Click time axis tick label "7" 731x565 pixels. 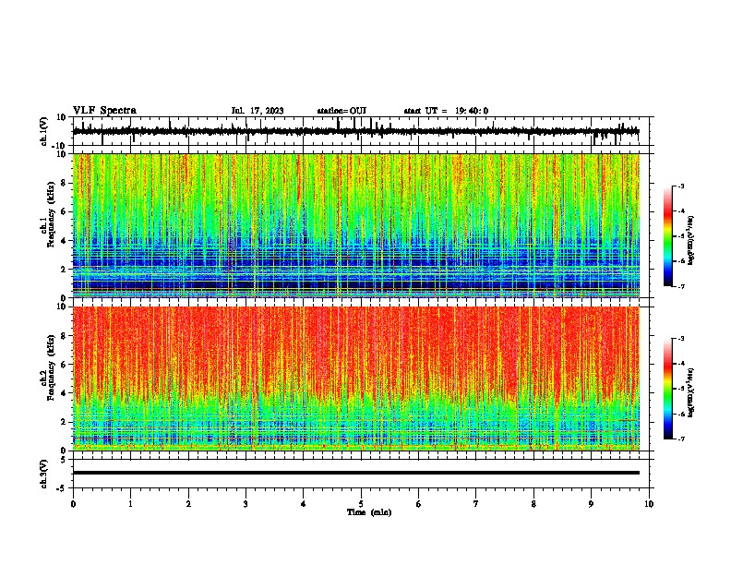(x=476, y=504)
